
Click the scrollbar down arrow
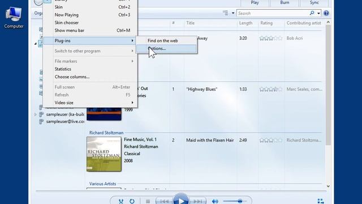coord(328,186)
